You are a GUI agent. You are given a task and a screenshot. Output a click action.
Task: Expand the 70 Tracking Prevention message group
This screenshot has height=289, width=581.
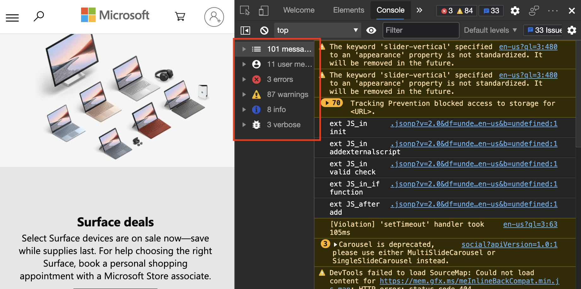(332, 103)
